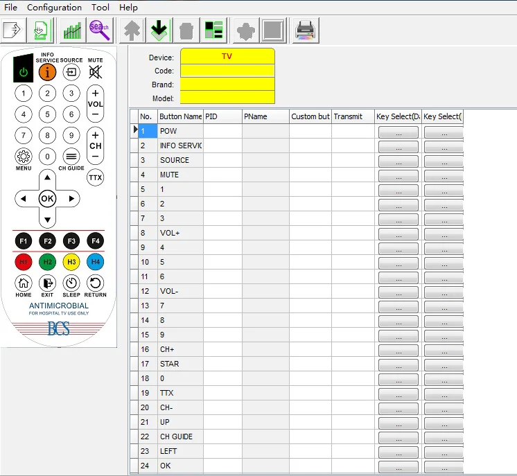The image size is (517, 476).
Task: Click the yellow Brand input field
Action: 227,85
